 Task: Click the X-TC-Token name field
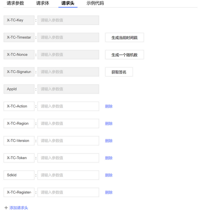coord(19,158)
